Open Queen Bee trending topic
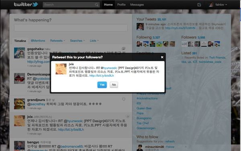Screen dimensions: 241x151 [x=144, y=108]
